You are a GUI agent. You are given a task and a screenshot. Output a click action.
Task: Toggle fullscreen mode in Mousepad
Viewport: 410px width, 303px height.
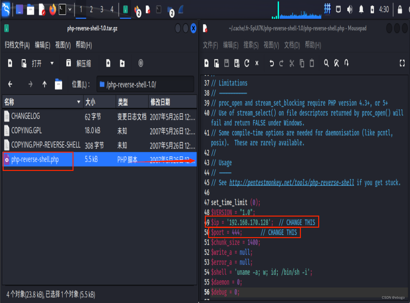[x=402, y=63]
